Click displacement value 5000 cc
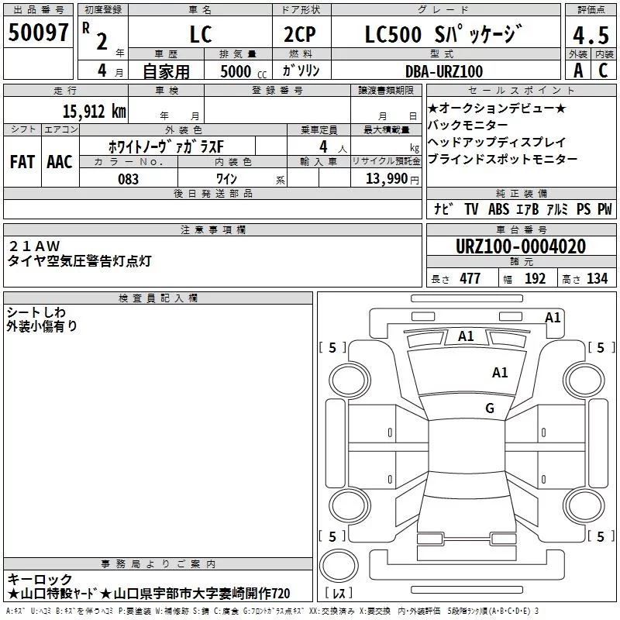This screenshot has height=620, width=620. (x=243, y=71)
